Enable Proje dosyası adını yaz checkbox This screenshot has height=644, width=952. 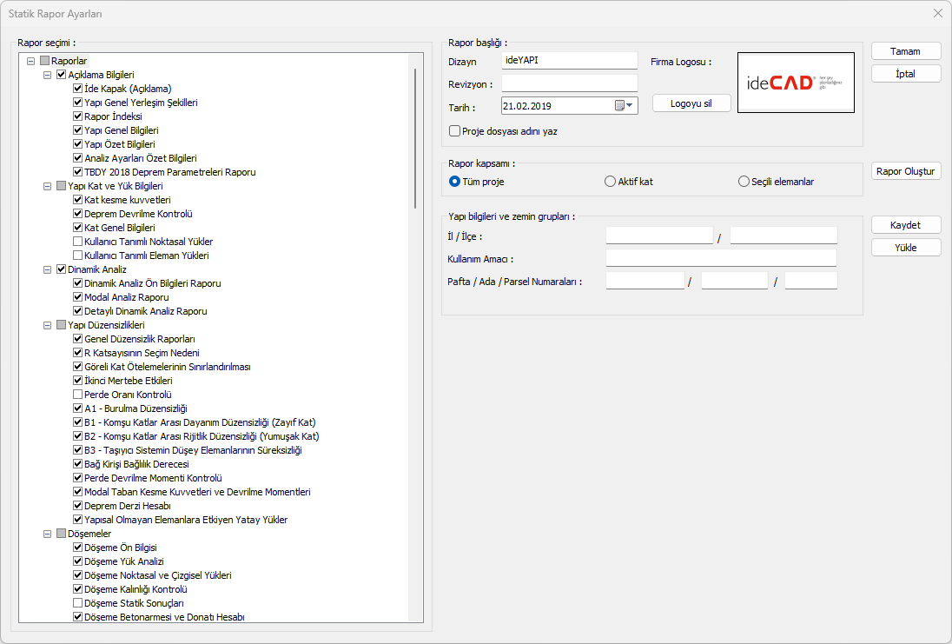coord(454,131)
